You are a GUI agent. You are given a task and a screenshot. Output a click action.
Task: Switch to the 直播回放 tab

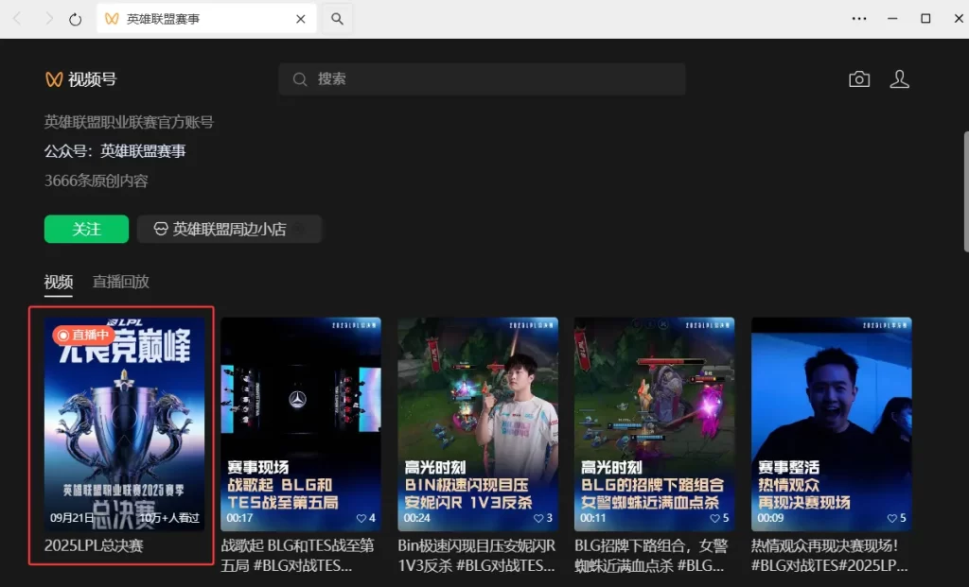coord(121,282)
